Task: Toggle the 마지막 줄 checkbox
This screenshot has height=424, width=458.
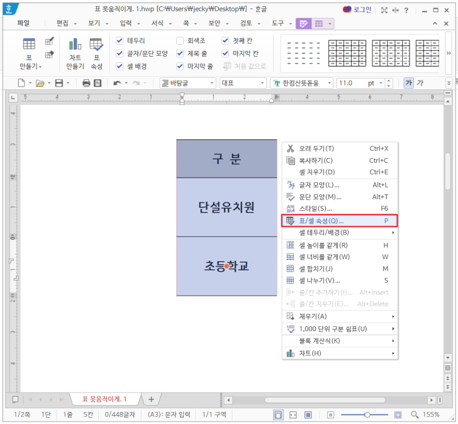Action: coord(180,66)
